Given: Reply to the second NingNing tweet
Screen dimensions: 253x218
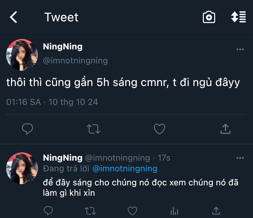Looking at the screenshot, I should tap(48, 210).
